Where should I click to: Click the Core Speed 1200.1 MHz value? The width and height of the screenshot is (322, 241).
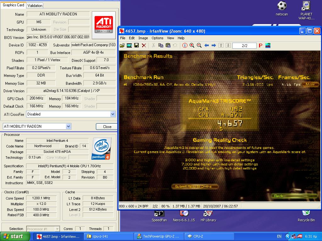[x=41, y=198]
